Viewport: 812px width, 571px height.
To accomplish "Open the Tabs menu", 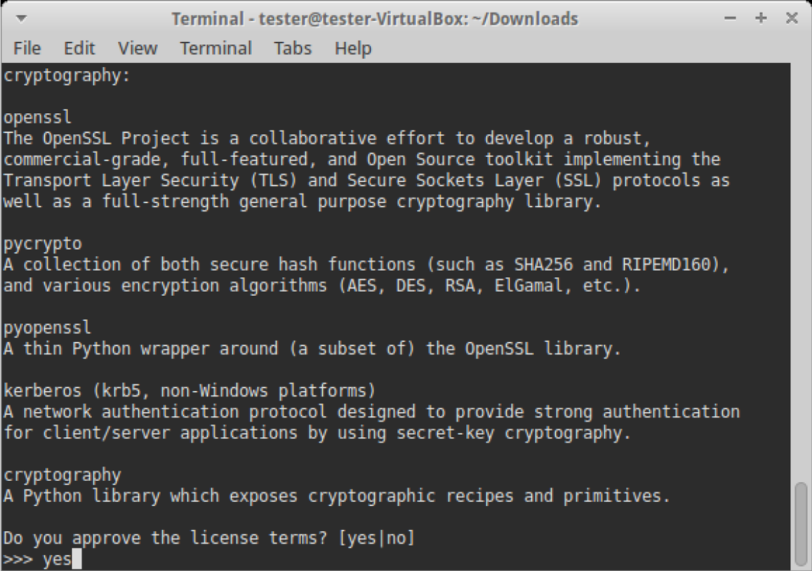I will (x=293, y=49).
